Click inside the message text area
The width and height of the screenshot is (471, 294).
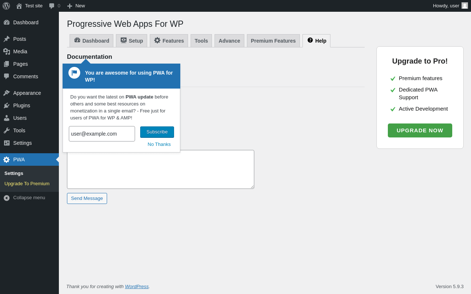pyautogui.click(x=160, y=169)
